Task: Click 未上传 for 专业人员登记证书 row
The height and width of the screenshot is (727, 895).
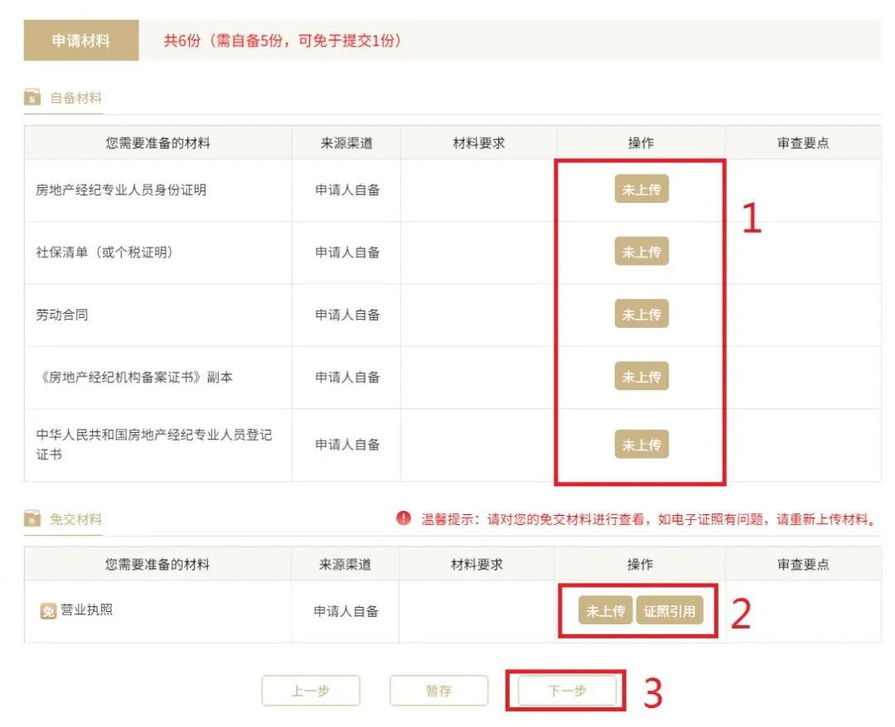Action: 641,445
